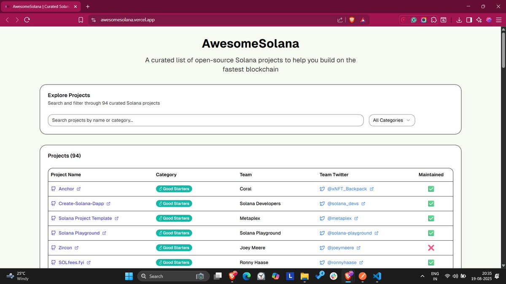Click the Twitter bird icon beside @metaplex
The height and width of the screenshot is (284, 506).
pyautogui.click(x=322, y=218)
